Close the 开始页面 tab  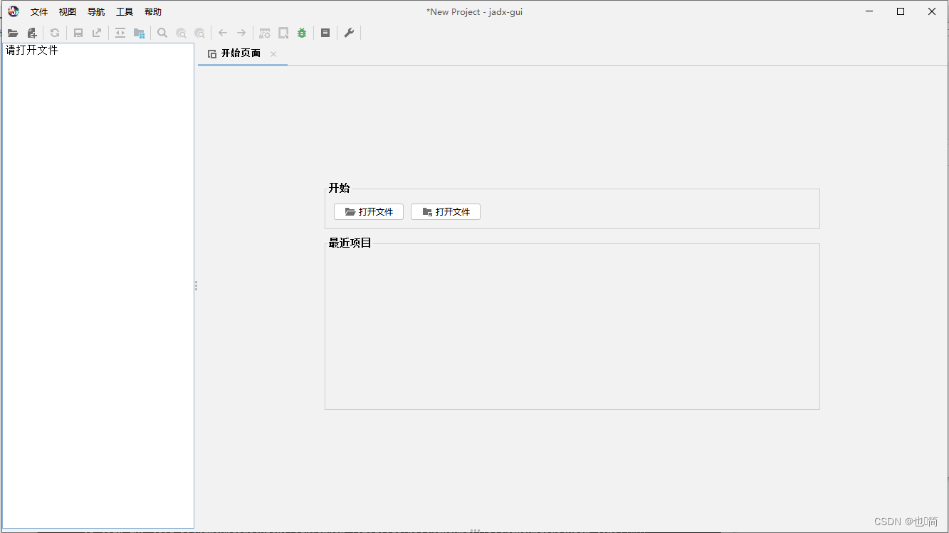(x=273, y=53)
